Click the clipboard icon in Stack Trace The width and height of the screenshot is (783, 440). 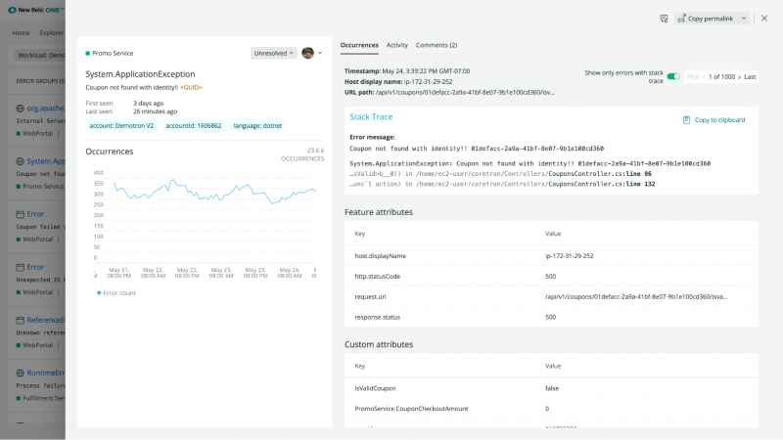pyautogui.click(x=686, y=119)
